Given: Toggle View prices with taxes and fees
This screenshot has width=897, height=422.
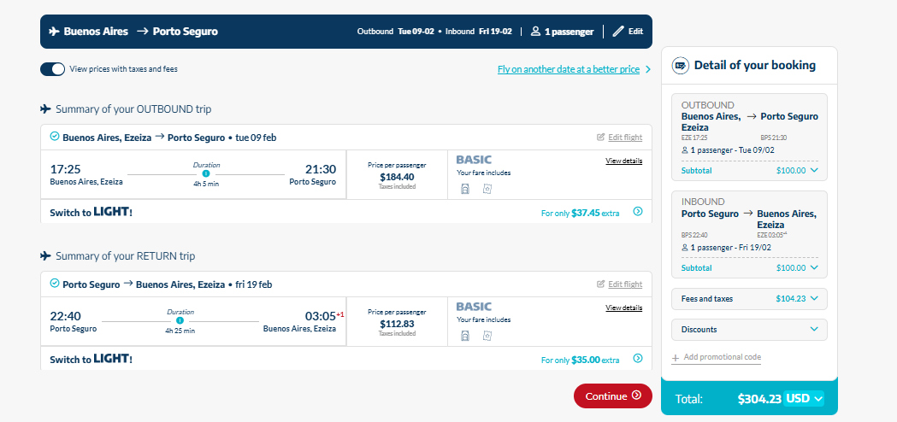Looking at the screenshot, I should click(53, 69).
